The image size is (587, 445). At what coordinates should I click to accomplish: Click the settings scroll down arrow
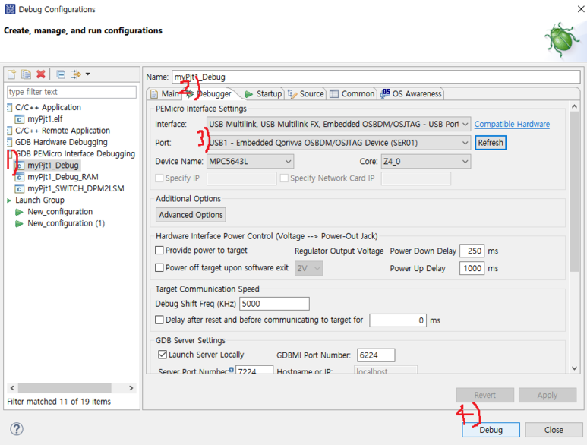click(574, 368)
